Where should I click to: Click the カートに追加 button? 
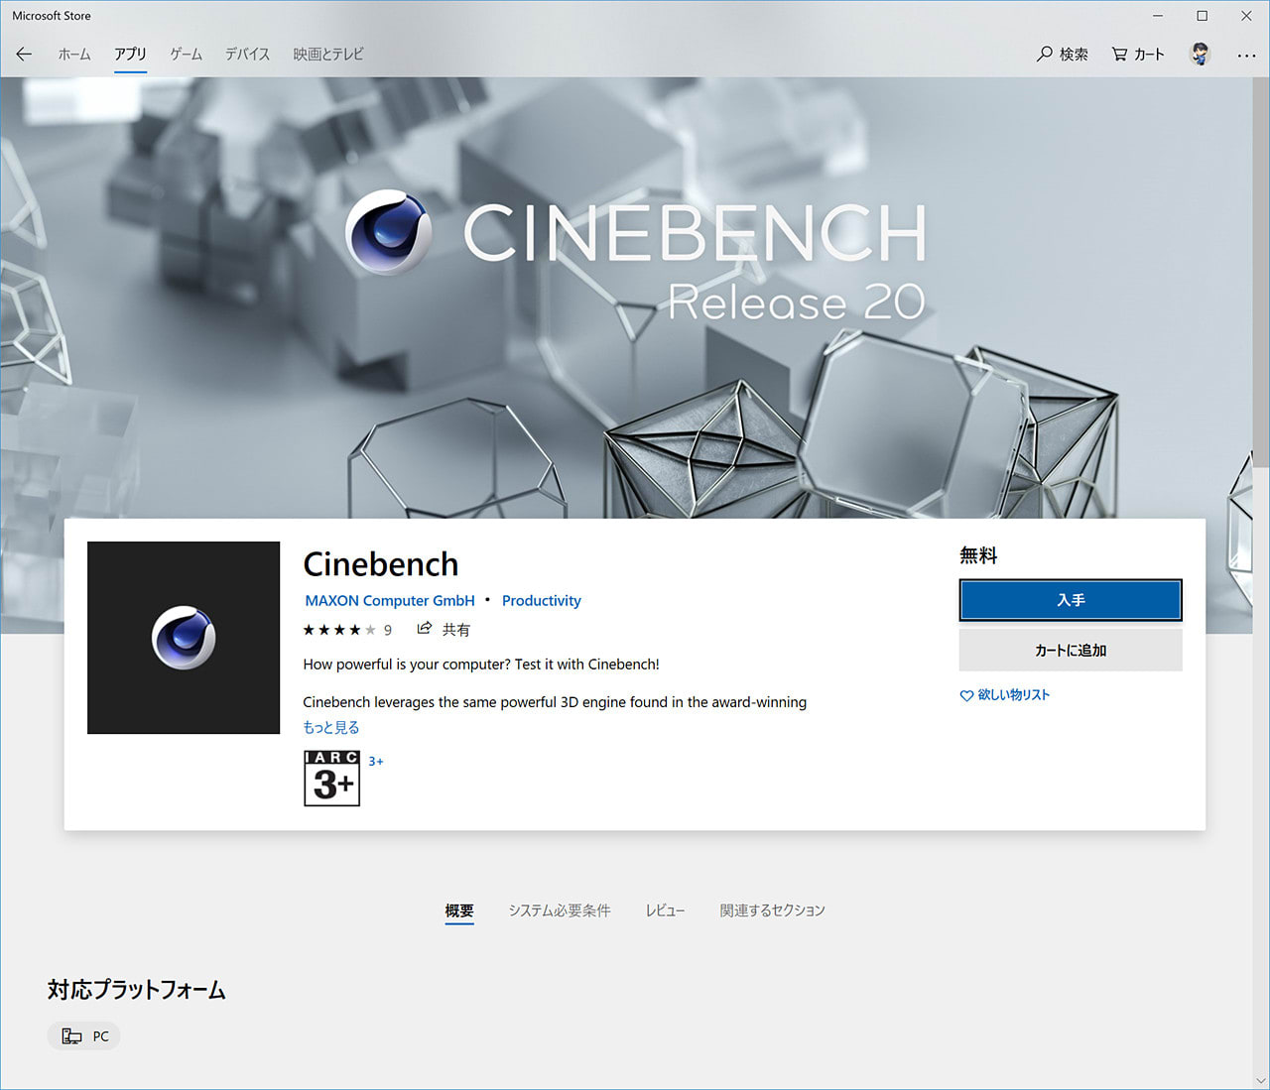click(x=1071, y=651)
